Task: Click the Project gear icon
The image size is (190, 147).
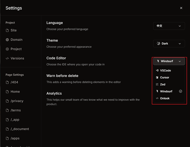Action: (x=7, y=49)
